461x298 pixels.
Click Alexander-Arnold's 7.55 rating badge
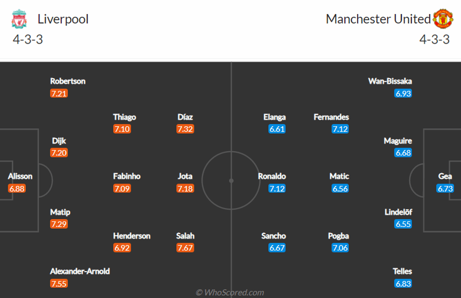point(59,283)
